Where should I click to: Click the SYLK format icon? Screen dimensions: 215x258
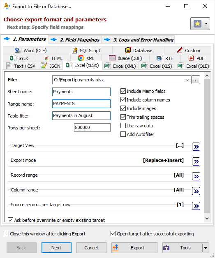click(x=13, y=58)
